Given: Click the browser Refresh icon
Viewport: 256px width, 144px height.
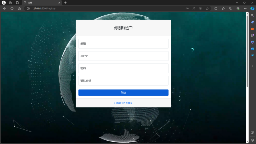Looking at the screenshot, I should point(12,8).
